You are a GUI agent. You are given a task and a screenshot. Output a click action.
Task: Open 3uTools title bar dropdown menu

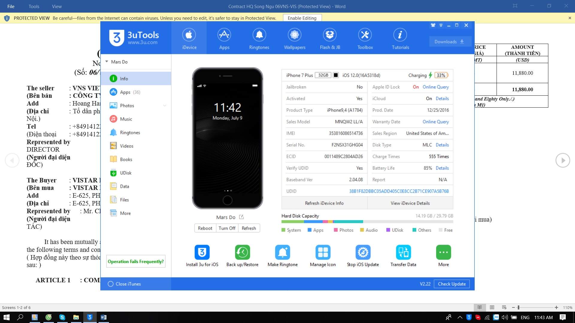pyautogui.click(x=441, y=25)
